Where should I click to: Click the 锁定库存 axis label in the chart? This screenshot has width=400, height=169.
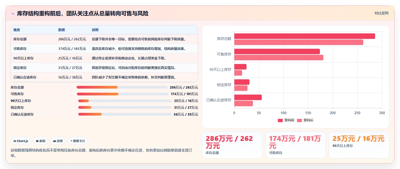[224, 85]
